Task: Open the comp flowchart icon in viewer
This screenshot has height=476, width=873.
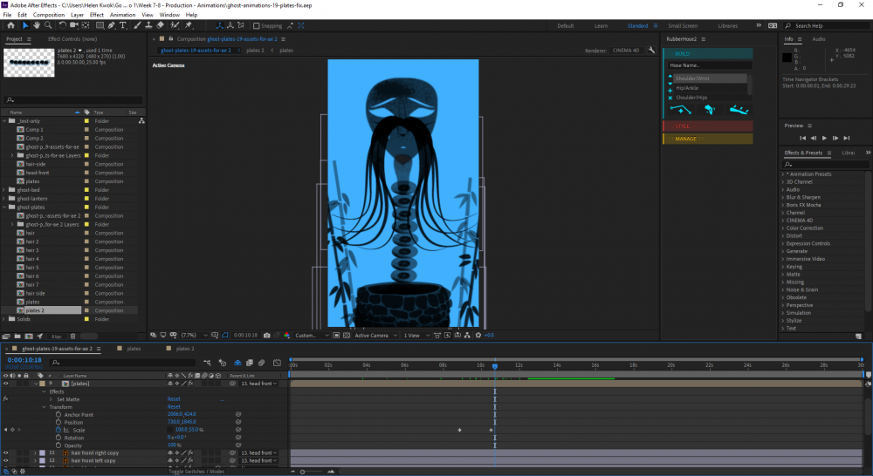Action: (467, 336)
